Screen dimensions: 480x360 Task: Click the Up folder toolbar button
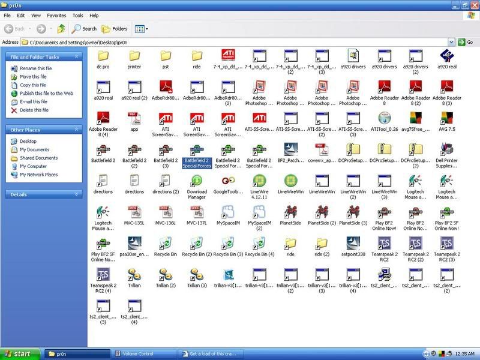[x=61, y=28]
